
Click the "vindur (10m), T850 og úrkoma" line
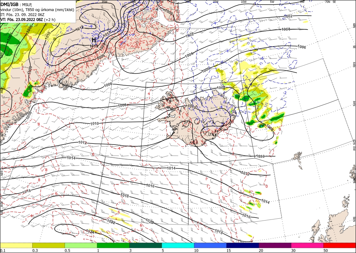pos(37,10)
